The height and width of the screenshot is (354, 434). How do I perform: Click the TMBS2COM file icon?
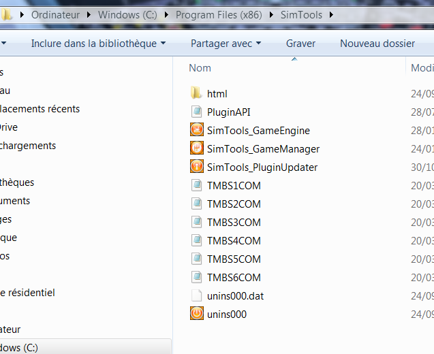point(196,204)
